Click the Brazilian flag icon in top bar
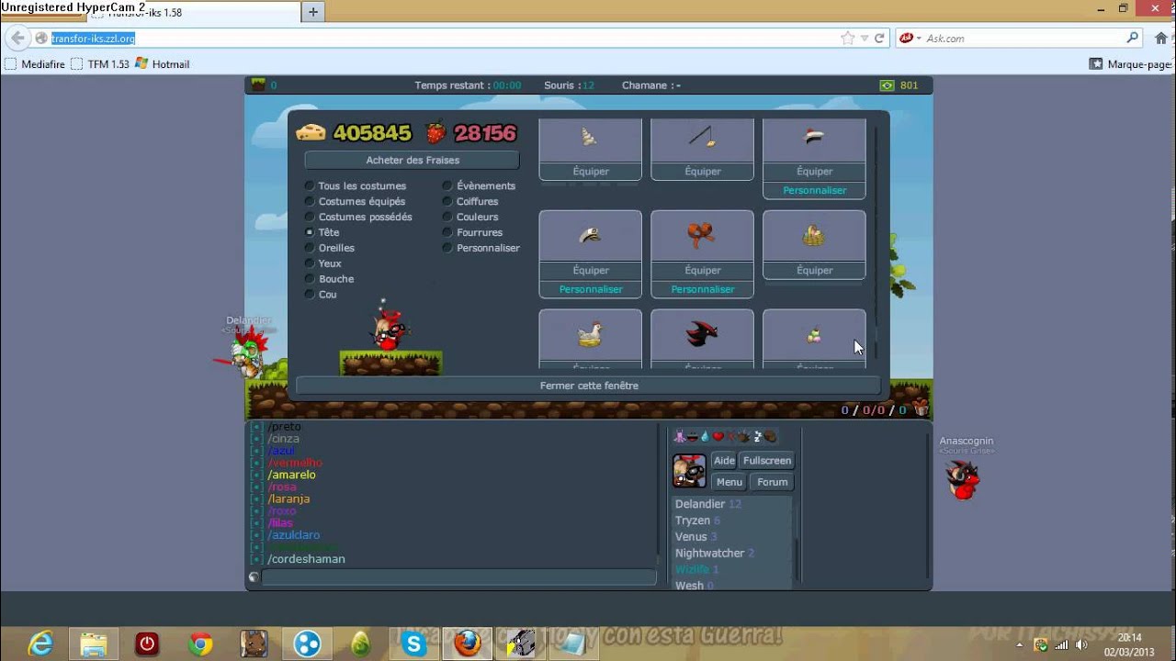The width and height of the screenshot is (1176, 661). [887, 85]
